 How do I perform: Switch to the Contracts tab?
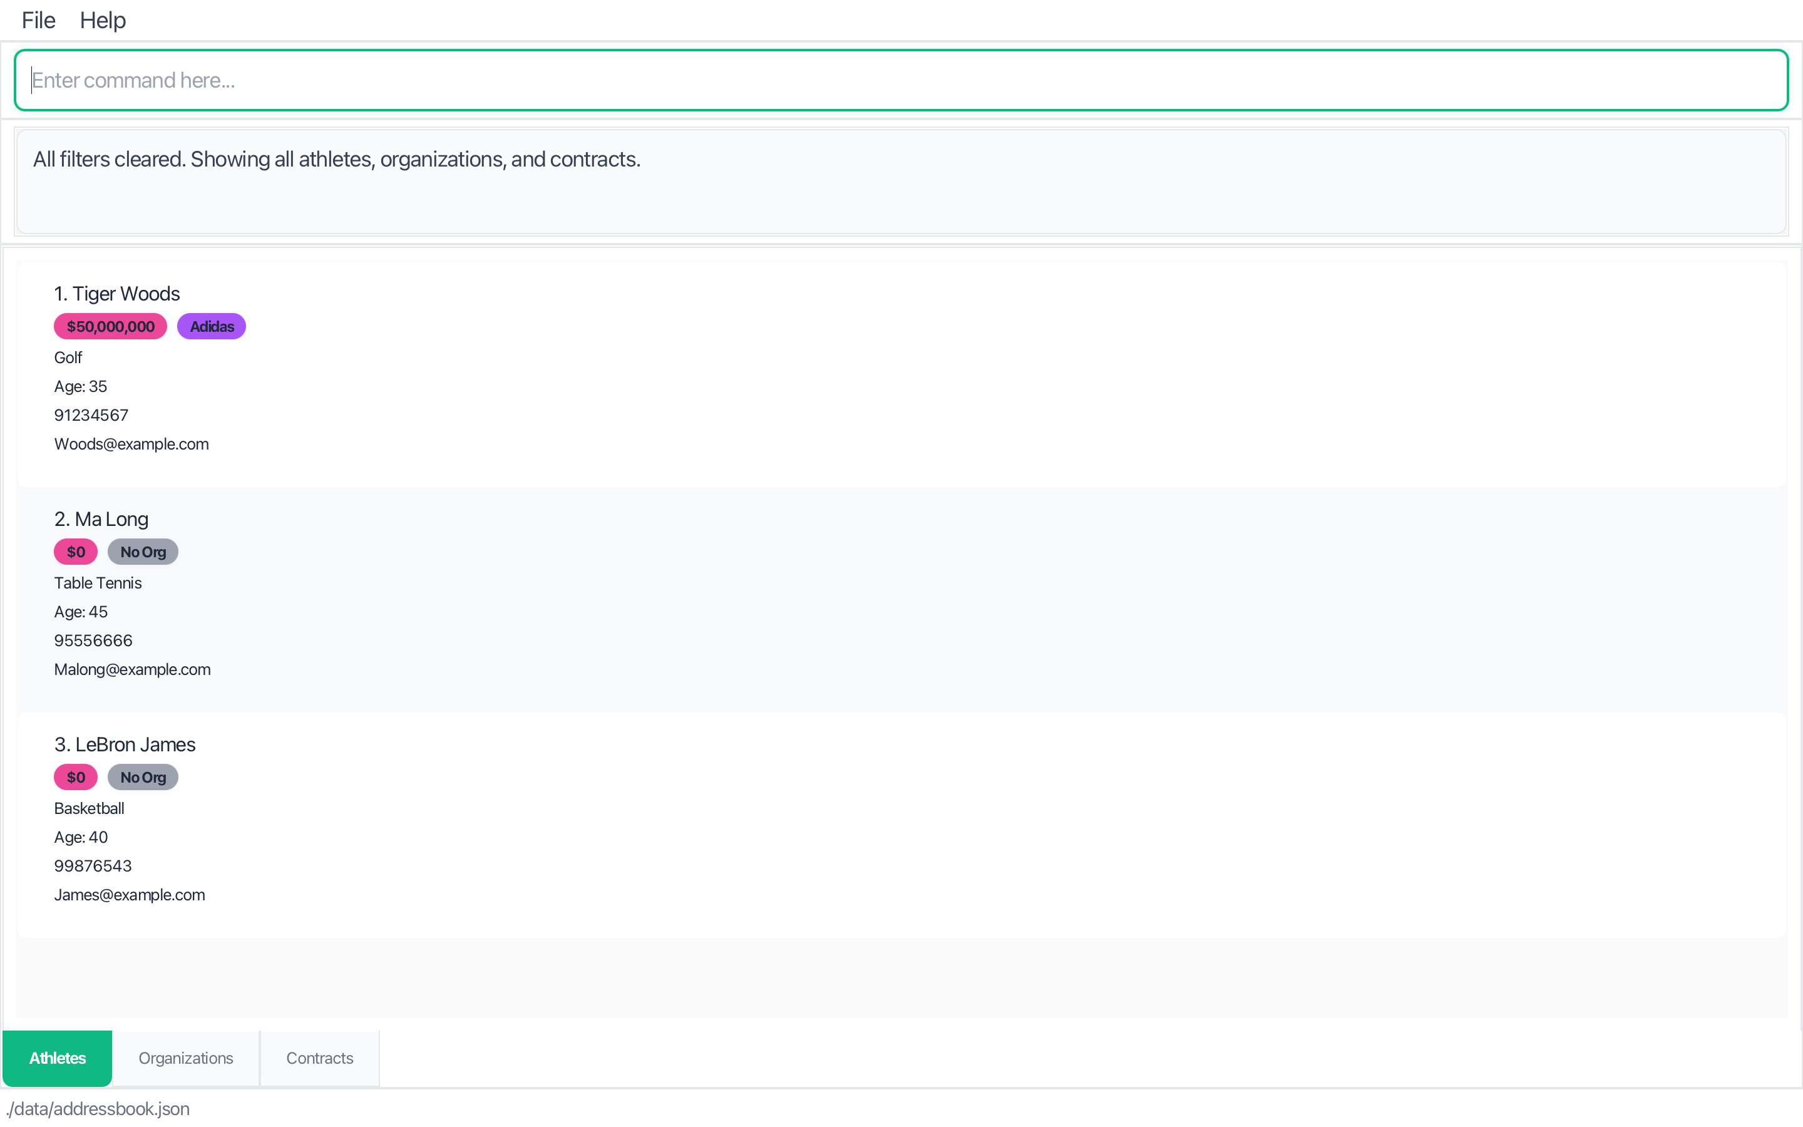click(320, 1058)
